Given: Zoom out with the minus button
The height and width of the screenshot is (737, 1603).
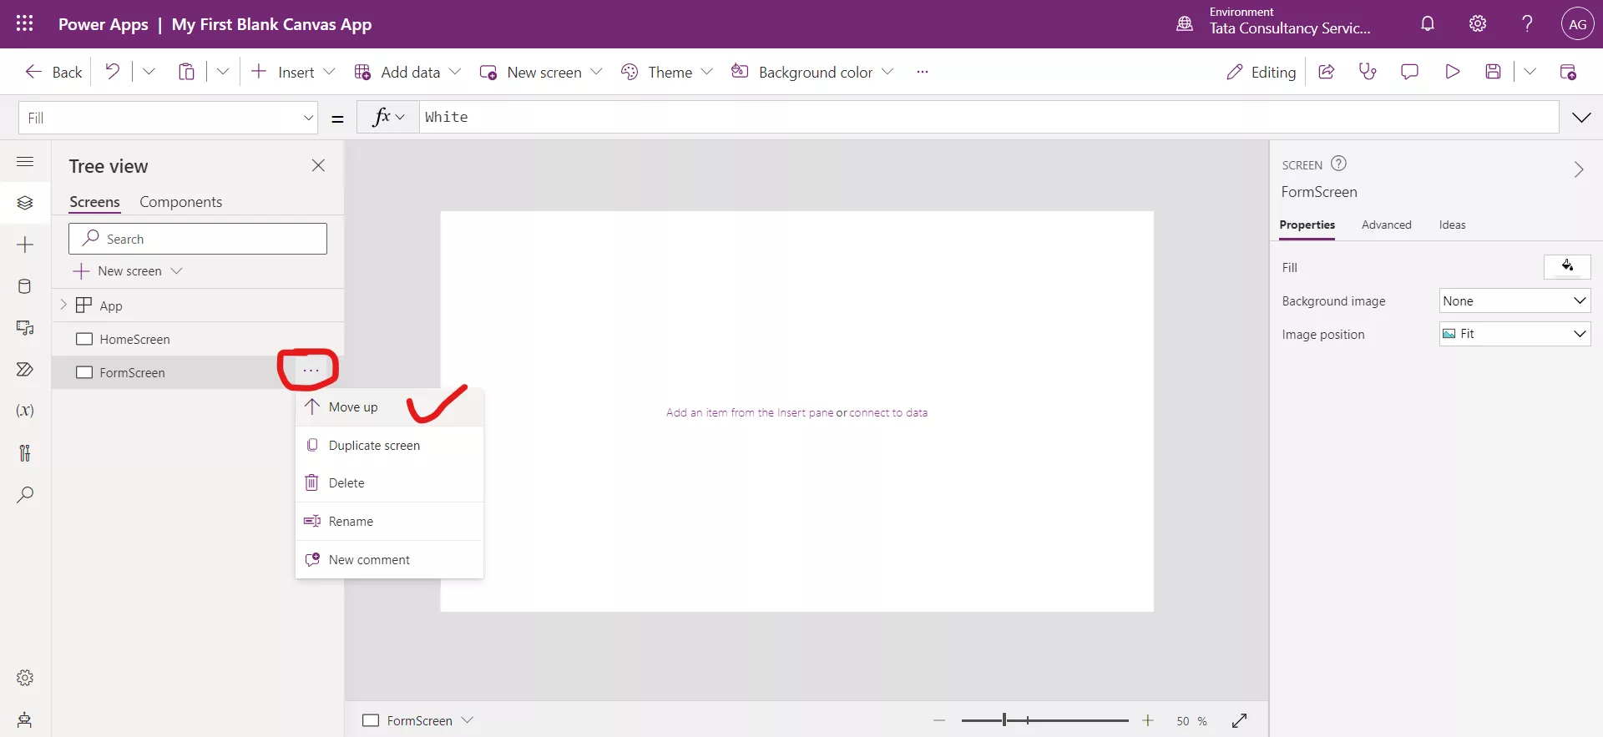Looking at the screenshot, I should 939,720.
